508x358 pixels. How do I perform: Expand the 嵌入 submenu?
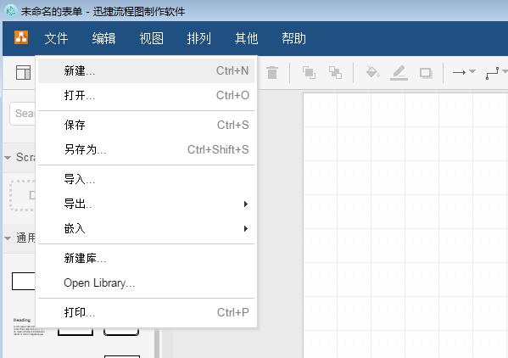[x=146, y=228]
